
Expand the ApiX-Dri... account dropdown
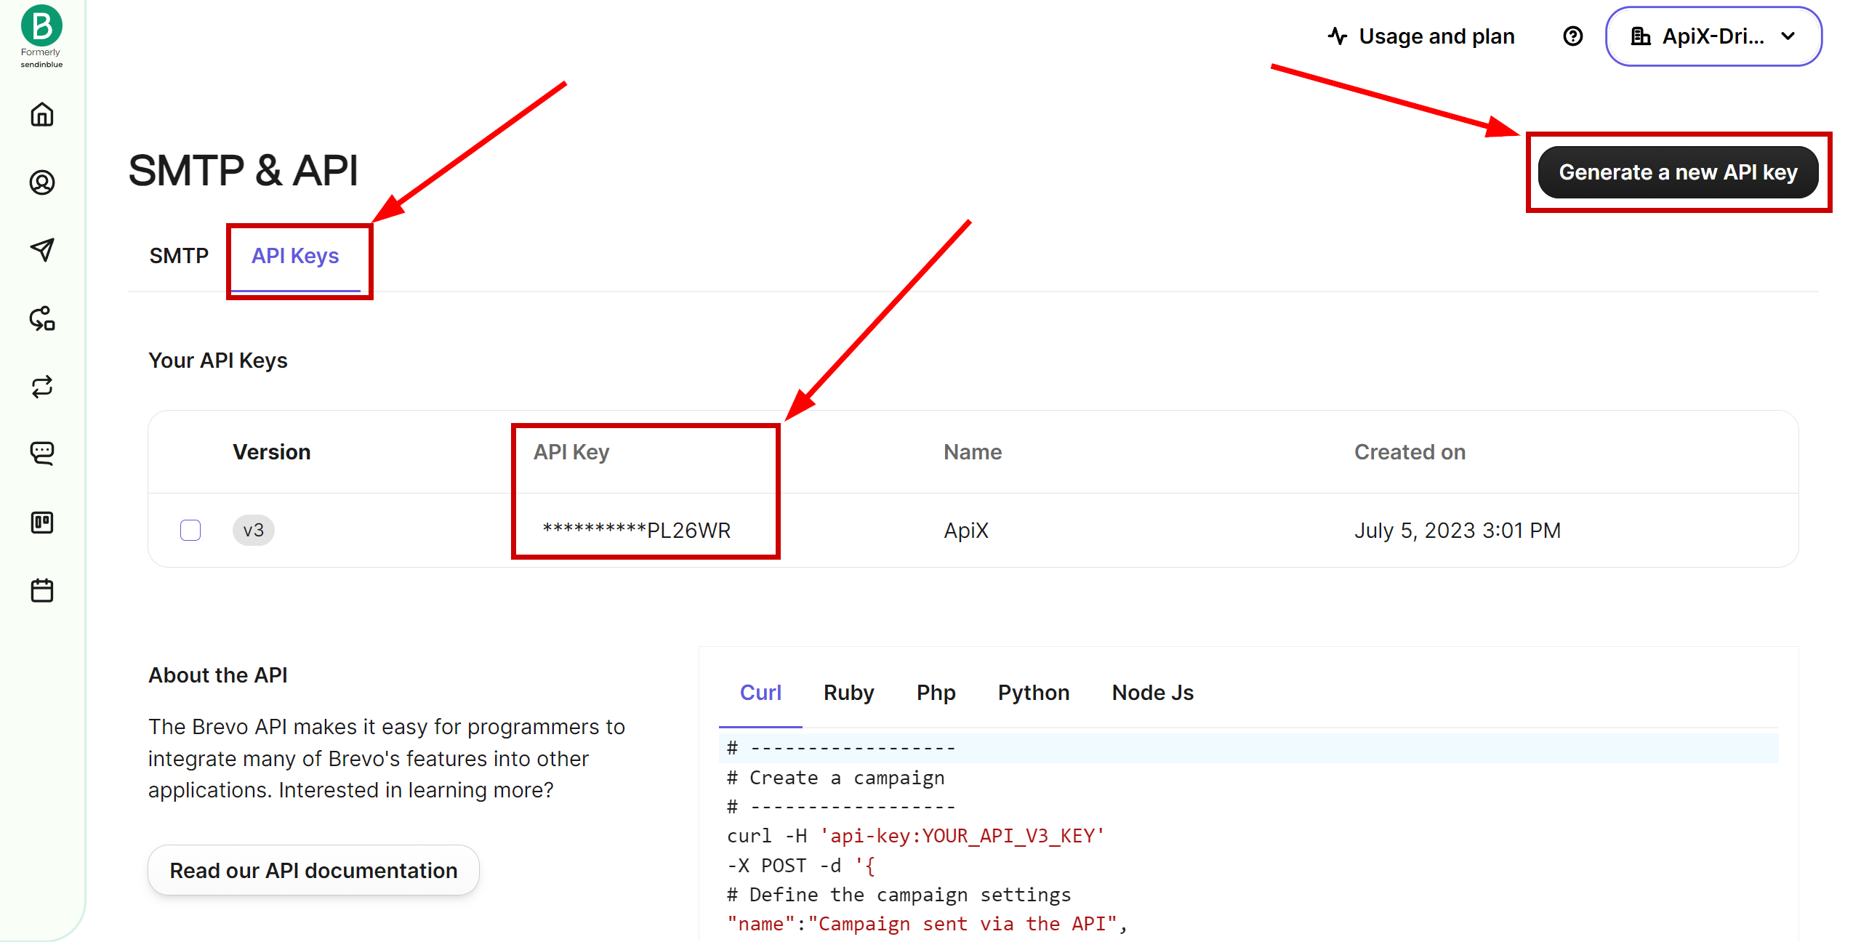[1713, 36]
